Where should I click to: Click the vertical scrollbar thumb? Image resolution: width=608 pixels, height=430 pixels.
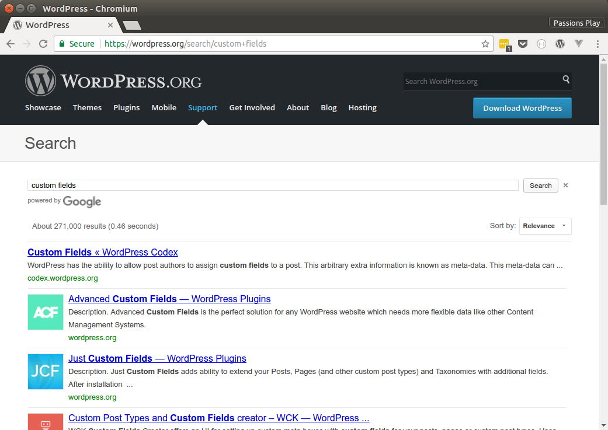pos(603,134)
